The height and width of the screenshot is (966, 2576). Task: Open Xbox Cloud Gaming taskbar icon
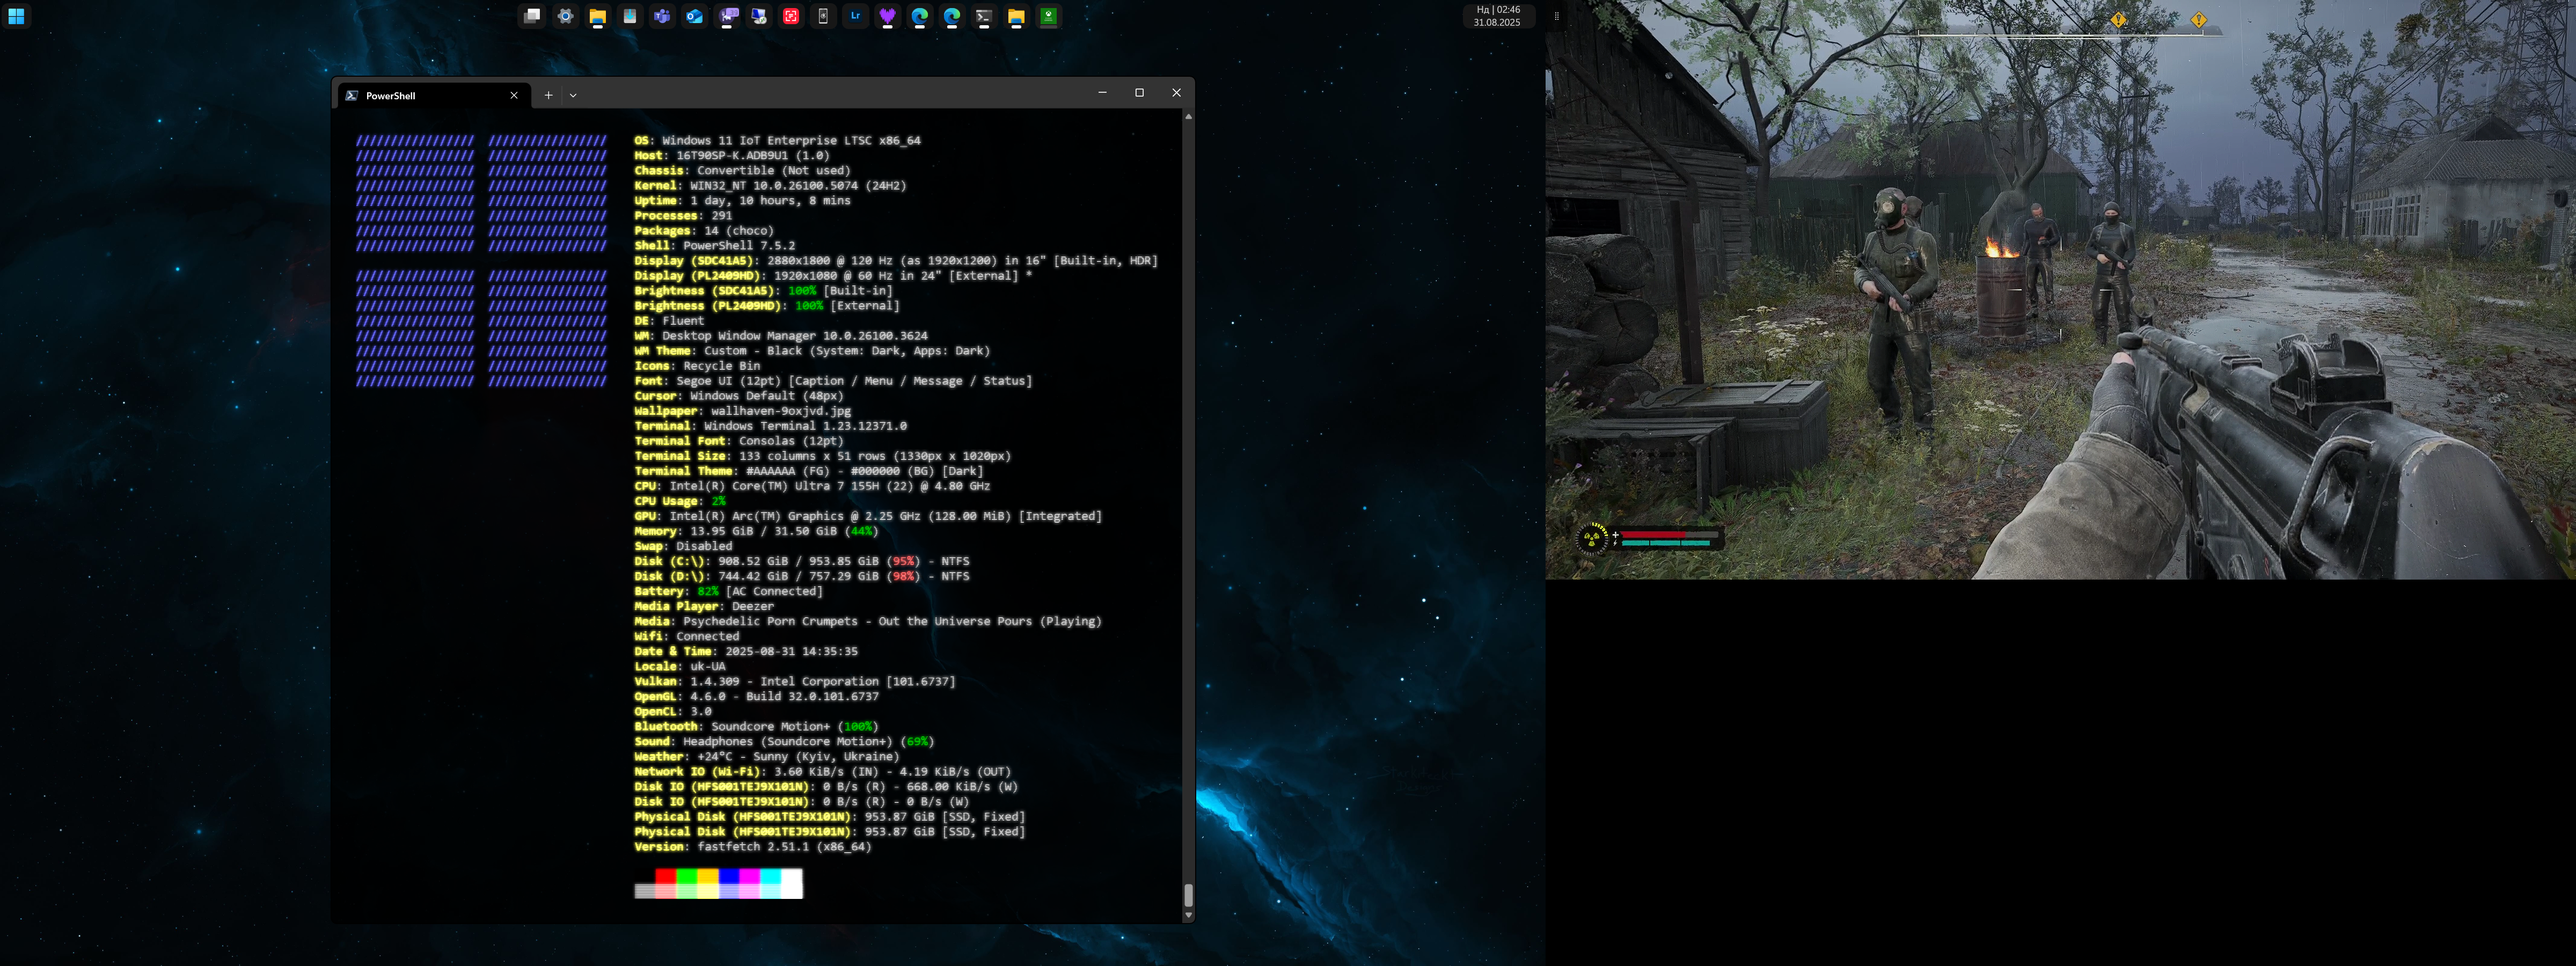tap(1048, 16)
